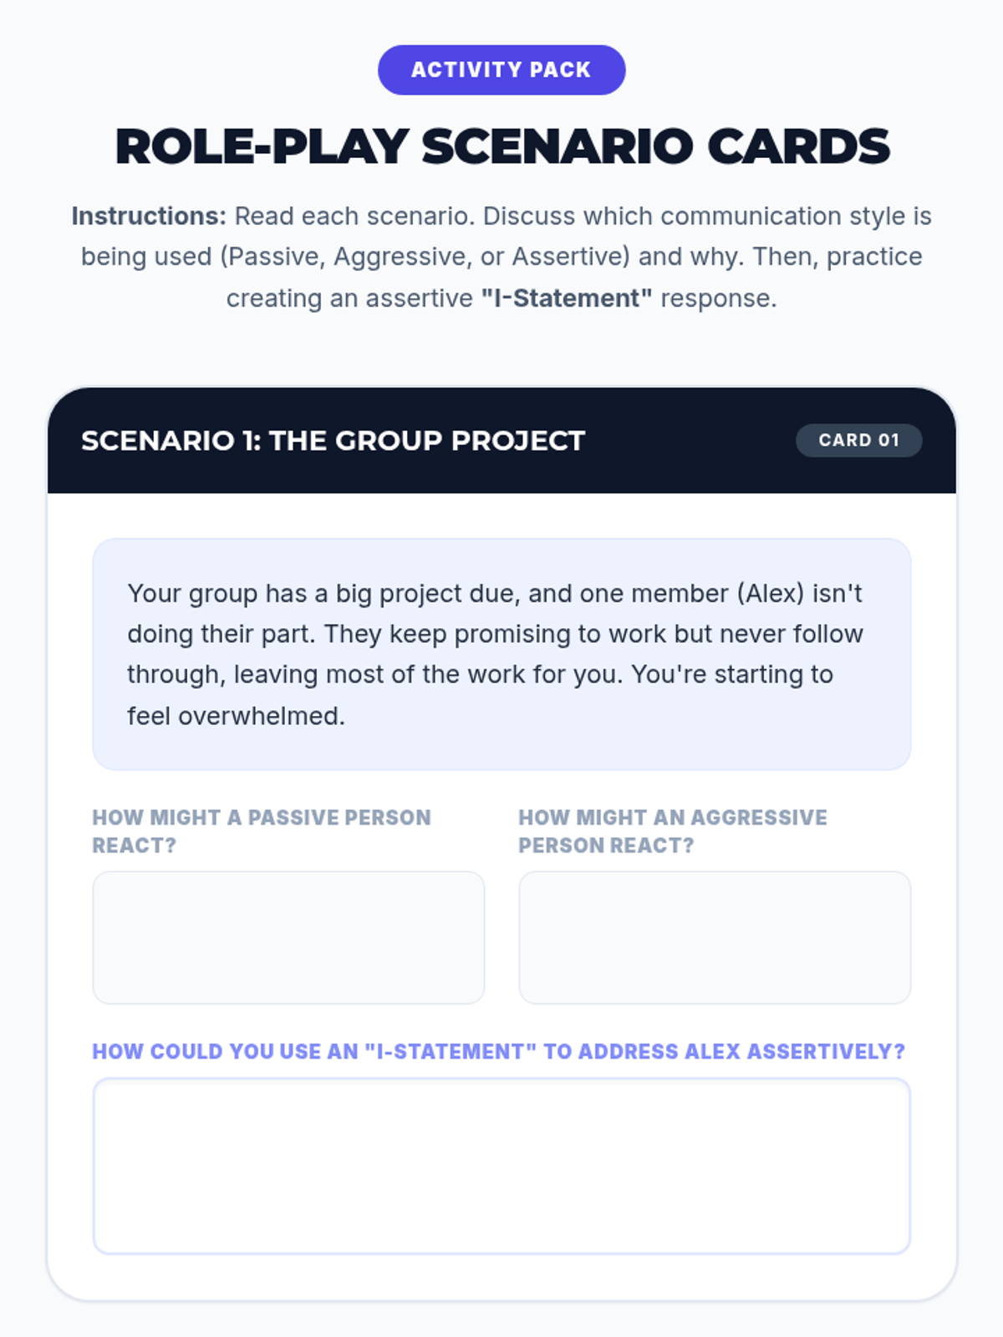Screen dimensions: 1003x1337
Task: Click the passive person reaction text box
Action: 288,937
